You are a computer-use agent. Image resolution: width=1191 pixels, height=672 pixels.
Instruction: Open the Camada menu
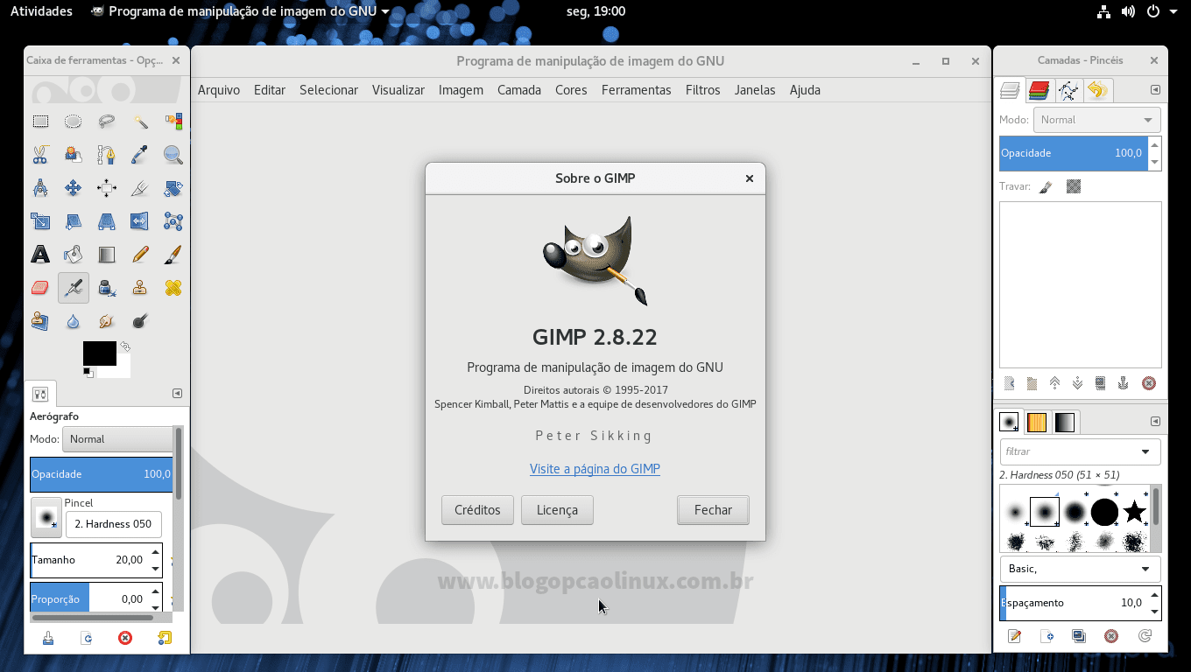(x=519, y=90)
